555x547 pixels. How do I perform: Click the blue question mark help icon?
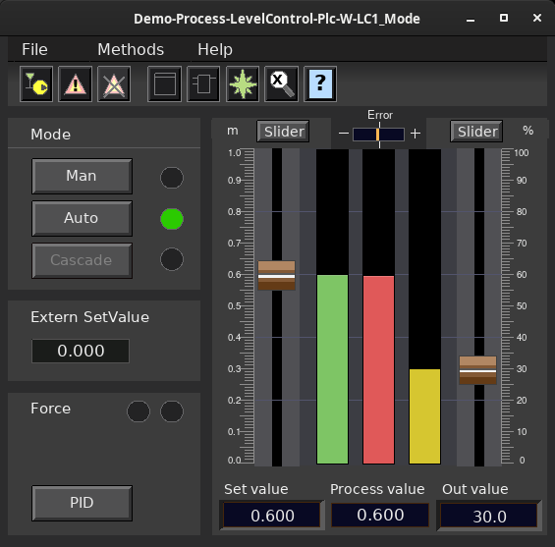click(320, 83)
